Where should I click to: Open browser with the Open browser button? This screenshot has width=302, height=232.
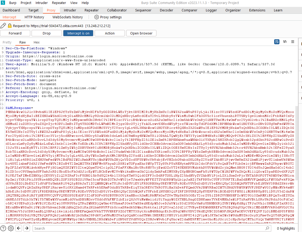[141, 33]
